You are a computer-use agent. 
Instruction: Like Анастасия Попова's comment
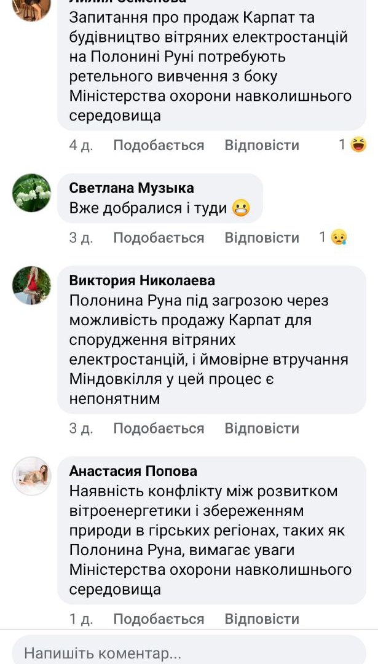pyautogui.click(x=159, y=619)
